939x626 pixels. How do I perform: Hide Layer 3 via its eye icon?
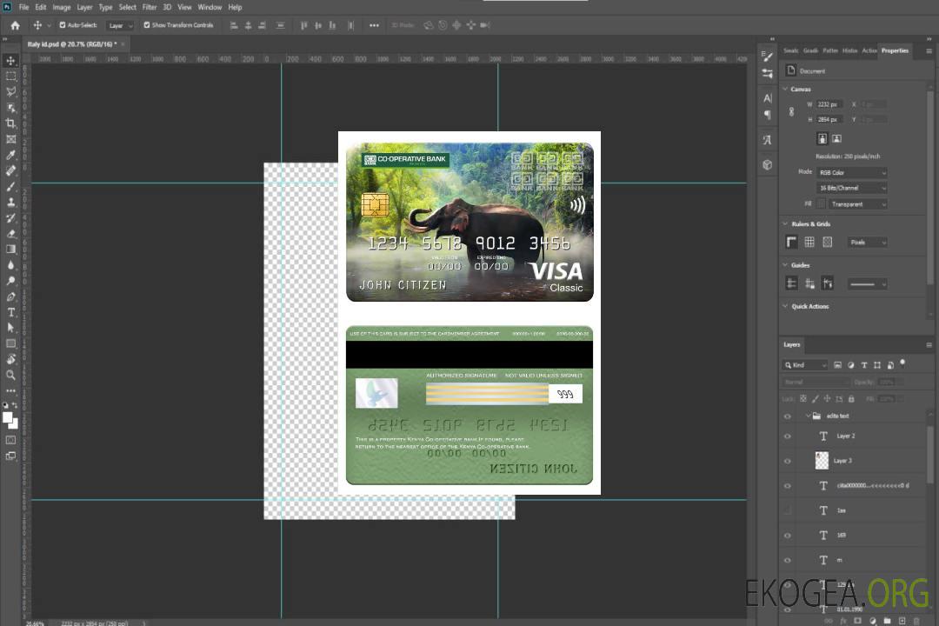point(788,462)
